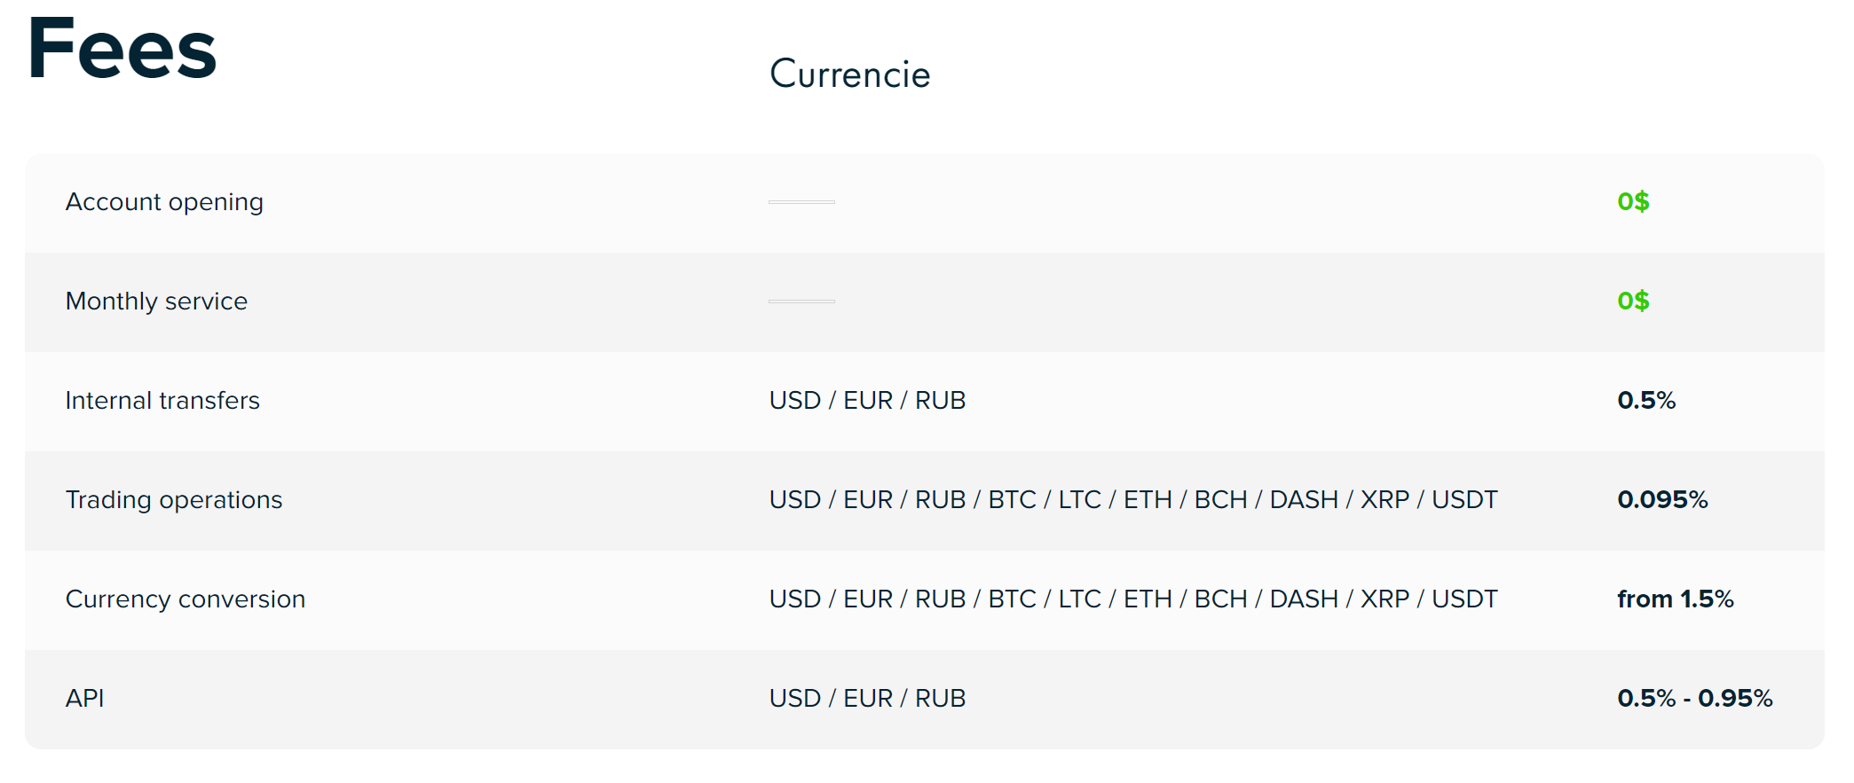Click USD / EUR / RUB in API row
1854x783 pixels.
pos(867,699)
